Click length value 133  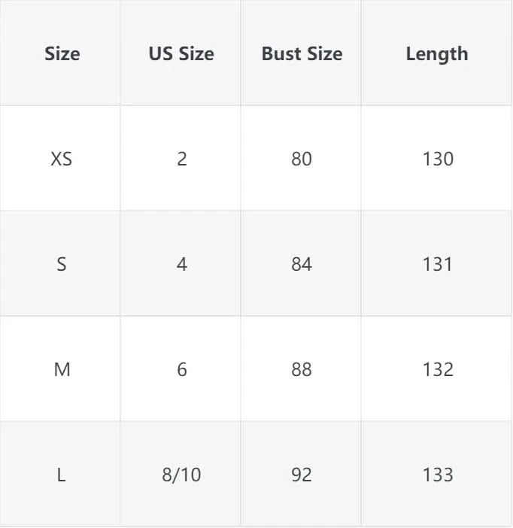point(438,475)
